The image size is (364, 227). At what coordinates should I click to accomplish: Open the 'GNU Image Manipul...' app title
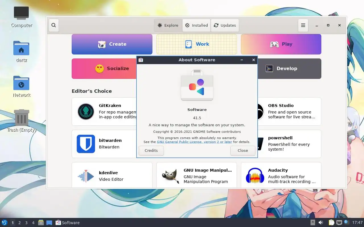208,170
